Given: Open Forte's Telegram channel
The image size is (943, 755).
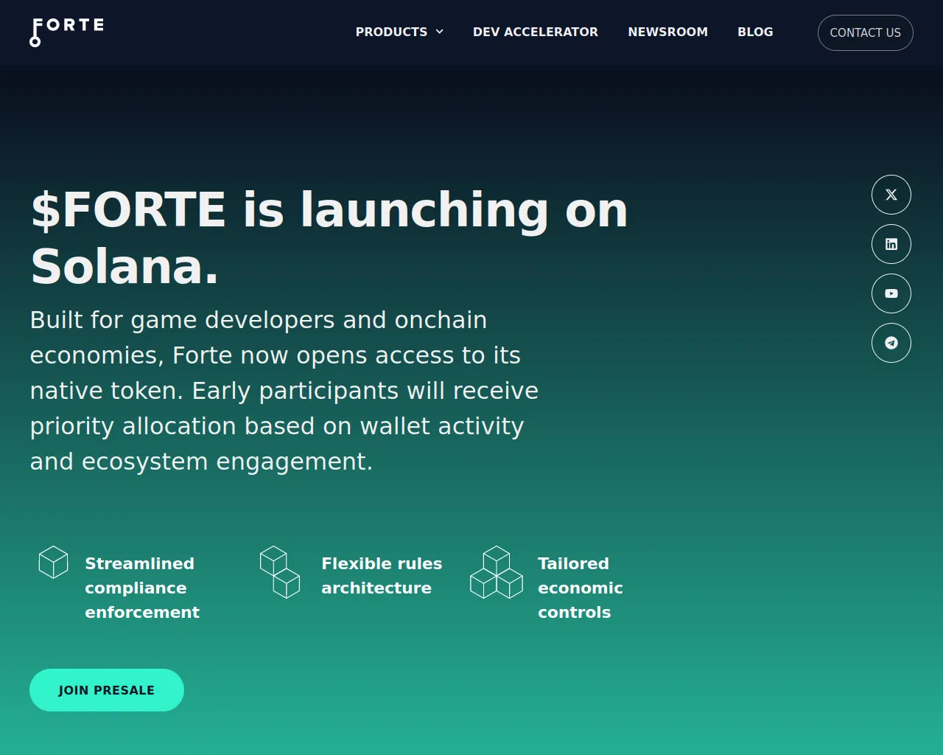Looking at the screenshot, I should pyautogui.click(x=891, y=343).
